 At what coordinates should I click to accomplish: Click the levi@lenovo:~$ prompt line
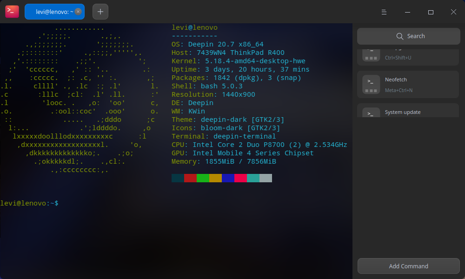[29, 203]
